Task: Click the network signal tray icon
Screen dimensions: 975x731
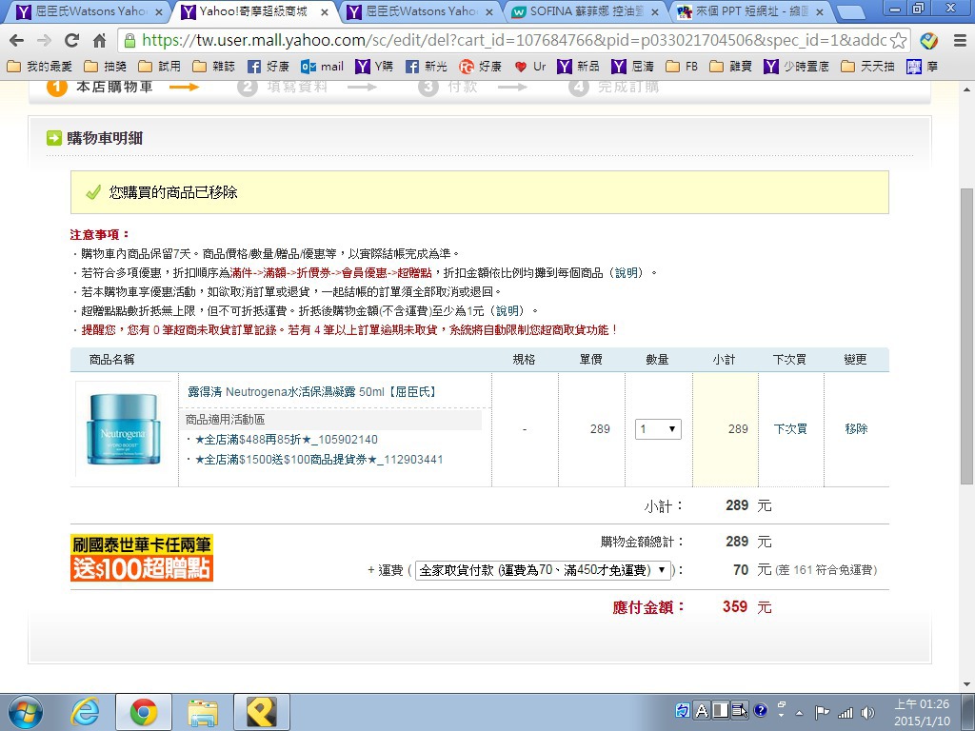Action: click(x=846, y=712)
